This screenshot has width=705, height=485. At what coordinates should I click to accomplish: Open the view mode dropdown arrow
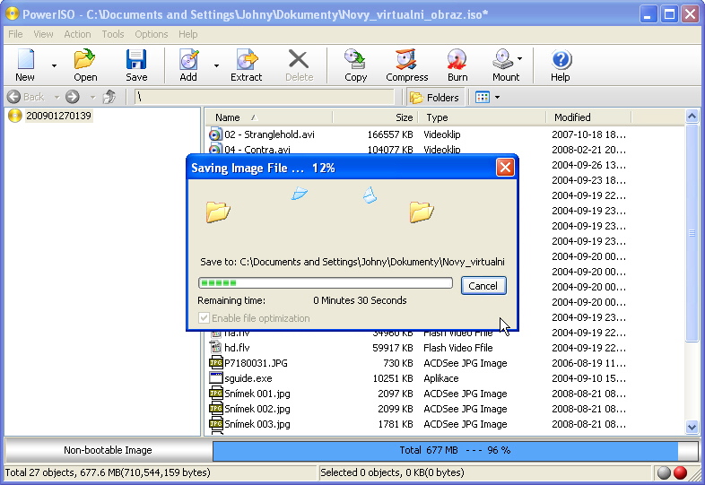[x=497, y=97]
